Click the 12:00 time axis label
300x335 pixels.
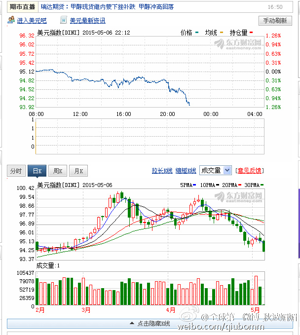click(x=80, y=114)
